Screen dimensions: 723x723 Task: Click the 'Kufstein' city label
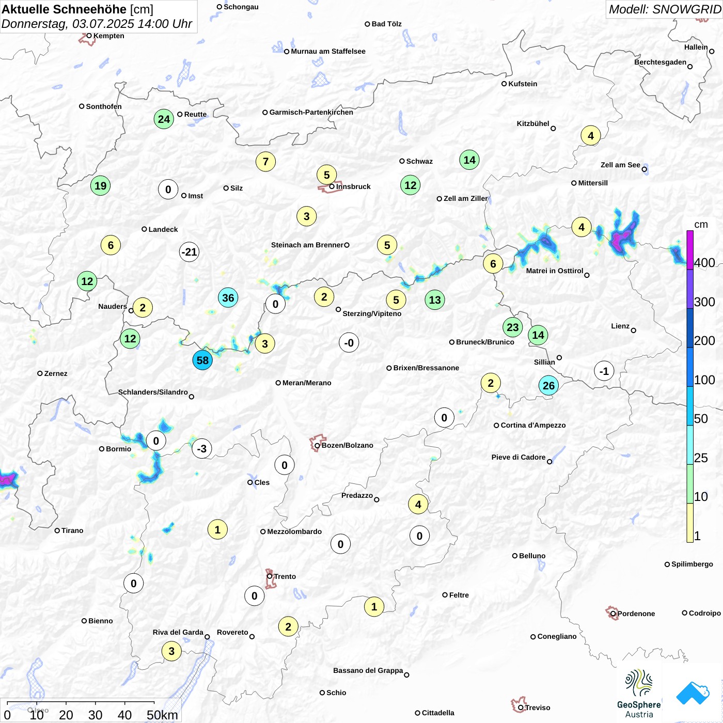tap(523, 84)
